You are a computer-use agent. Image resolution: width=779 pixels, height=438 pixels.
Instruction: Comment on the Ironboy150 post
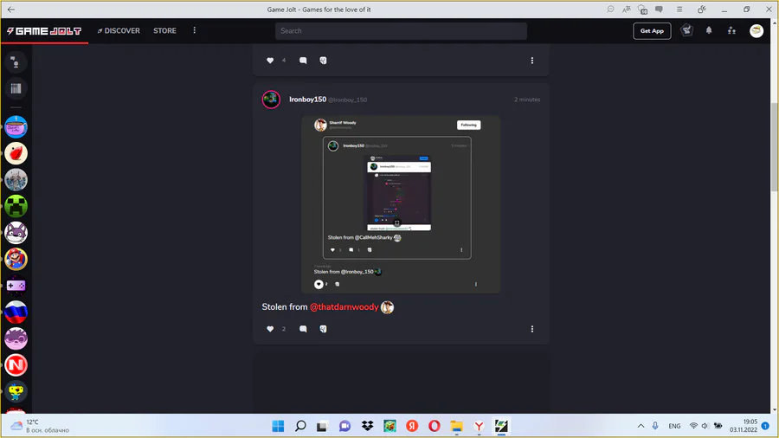click(x=303, y=329)
